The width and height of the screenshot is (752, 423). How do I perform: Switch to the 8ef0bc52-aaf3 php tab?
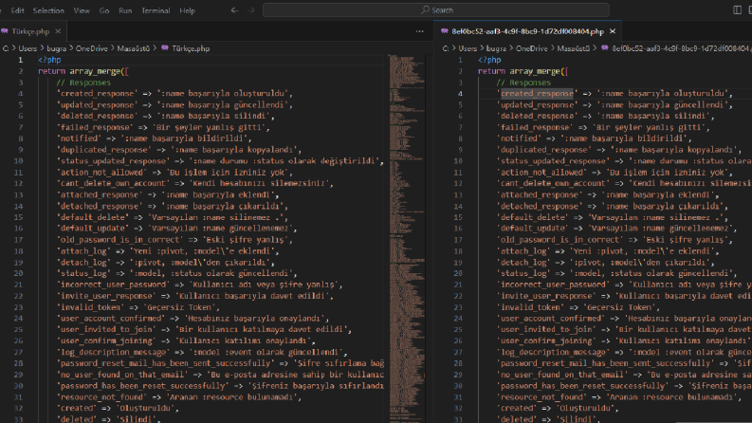527,31
